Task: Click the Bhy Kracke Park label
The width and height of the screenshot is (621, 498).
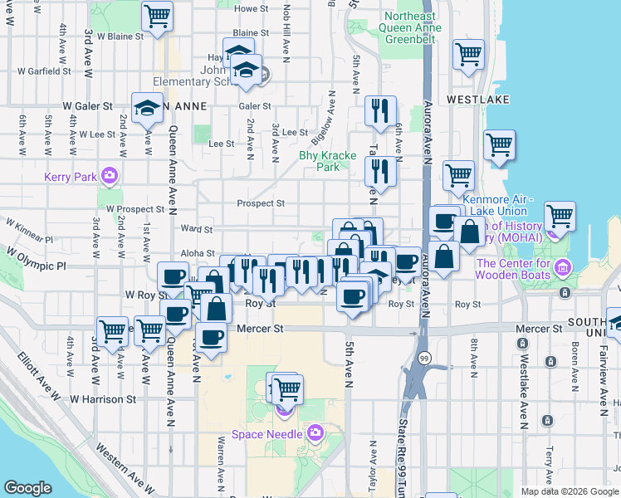Action: (328, 161)
